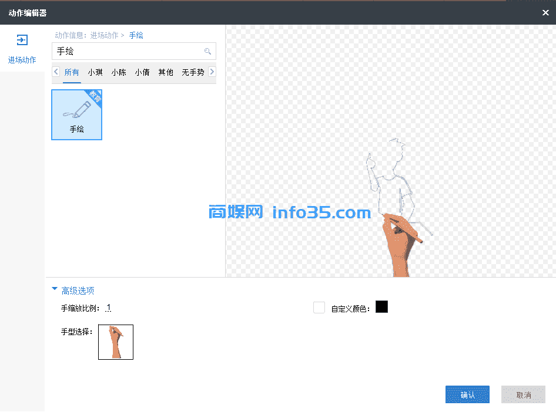Close the 动作编辑器 dialog
556x412 pixels.
[x=545, y=13]
